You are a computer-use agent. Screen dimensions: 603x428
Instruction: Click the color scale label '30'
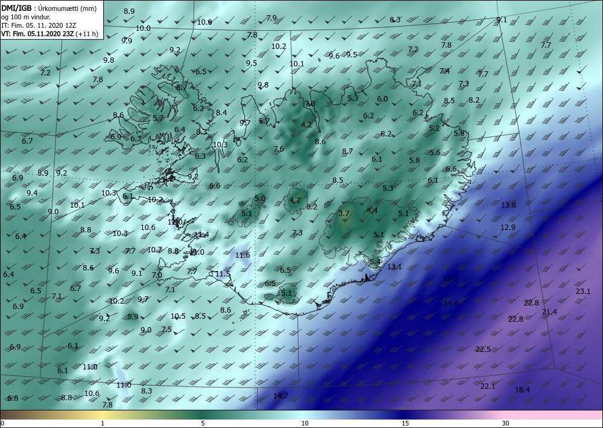click(506, 424)
